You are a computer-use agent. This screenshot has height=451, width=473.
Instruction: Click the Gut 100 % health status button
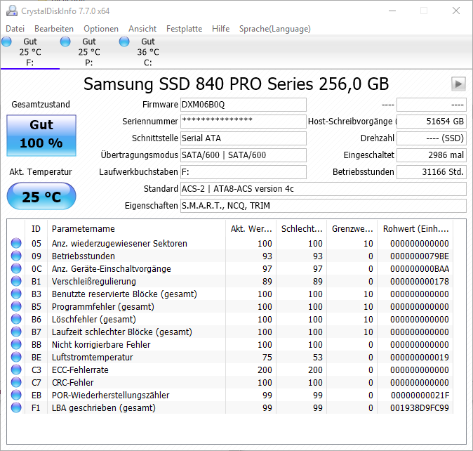41,136
